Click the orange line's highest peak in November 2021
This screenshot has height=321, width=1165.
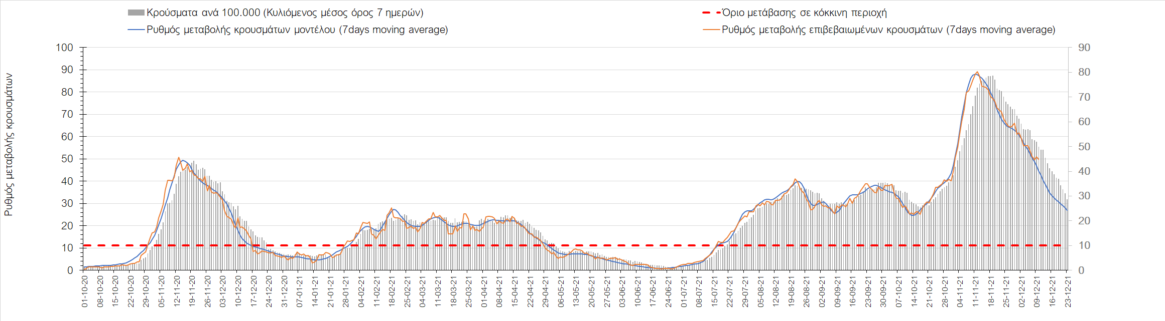tap(977, 72)
